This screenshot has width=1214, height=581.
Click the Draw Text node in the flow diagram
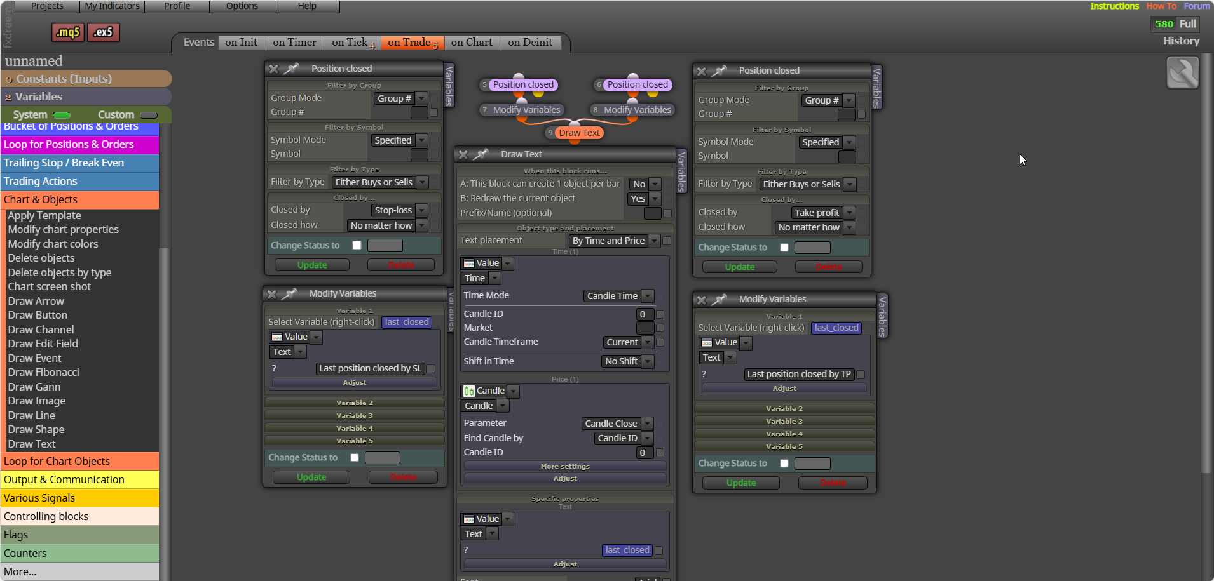click(579, 133)
